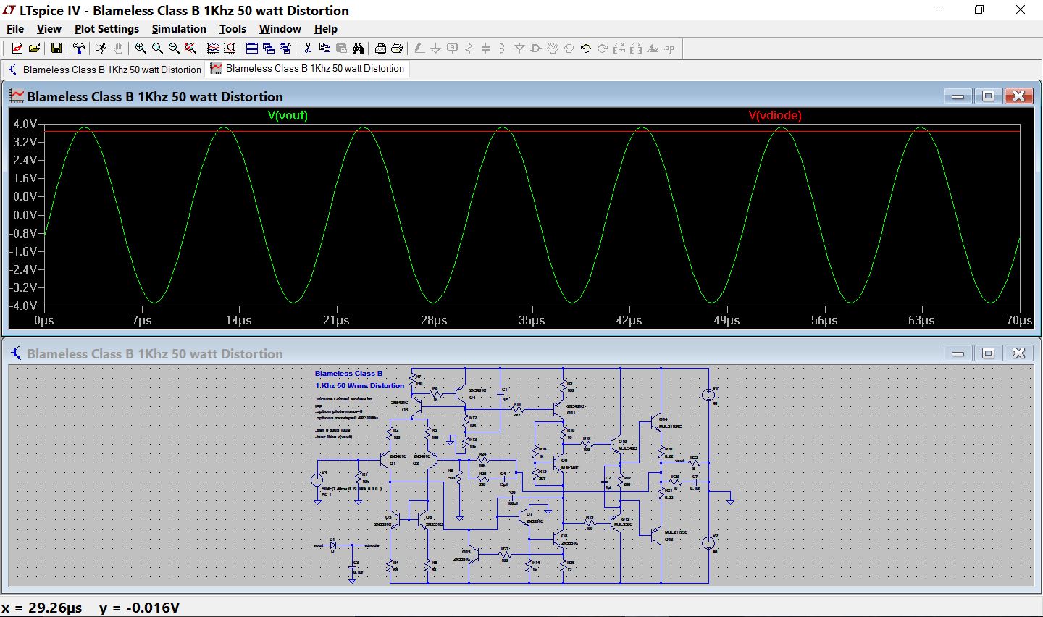Place a resistor tool icon

469,49
